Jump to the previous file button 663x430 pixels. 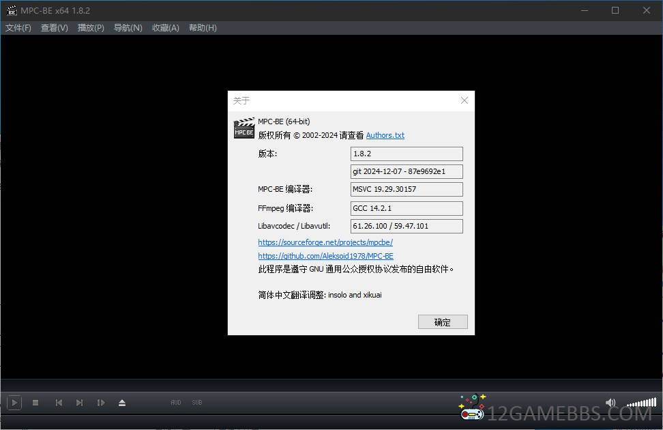click(59, 403)
